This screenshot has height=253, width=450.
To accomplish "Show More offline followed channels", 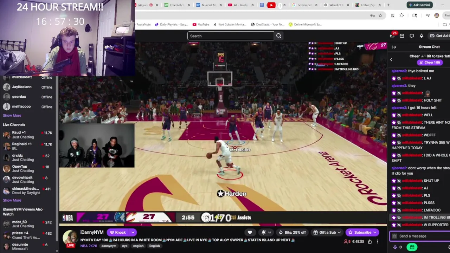I will pyautogui.click(x=12, y=115).
